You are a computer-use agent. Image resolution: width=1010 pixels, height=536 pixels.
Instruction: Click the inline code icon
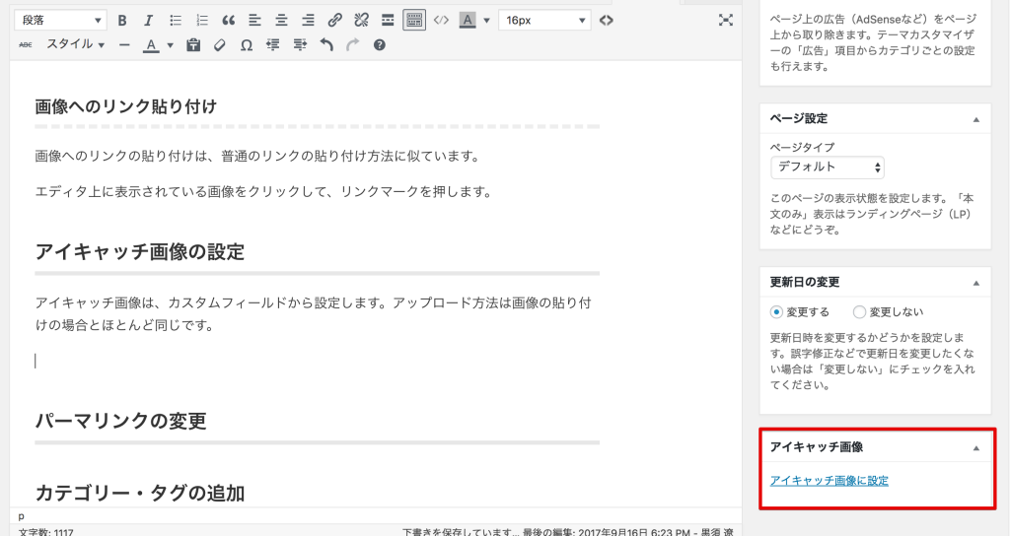point(441,21)
